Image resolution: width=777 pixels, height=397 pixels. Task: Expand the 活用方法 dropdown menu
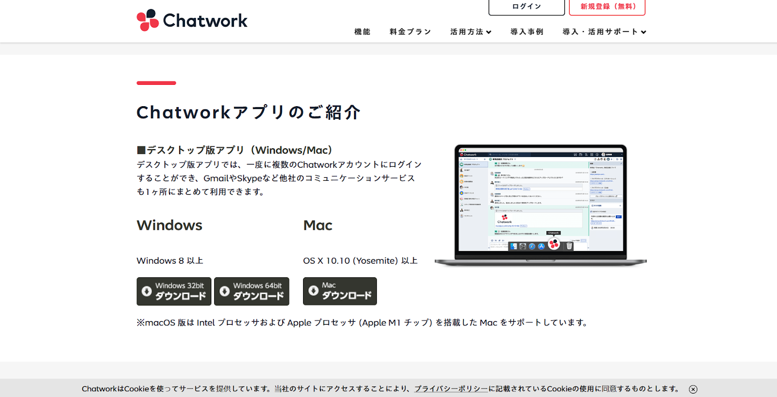pos(471,32)
